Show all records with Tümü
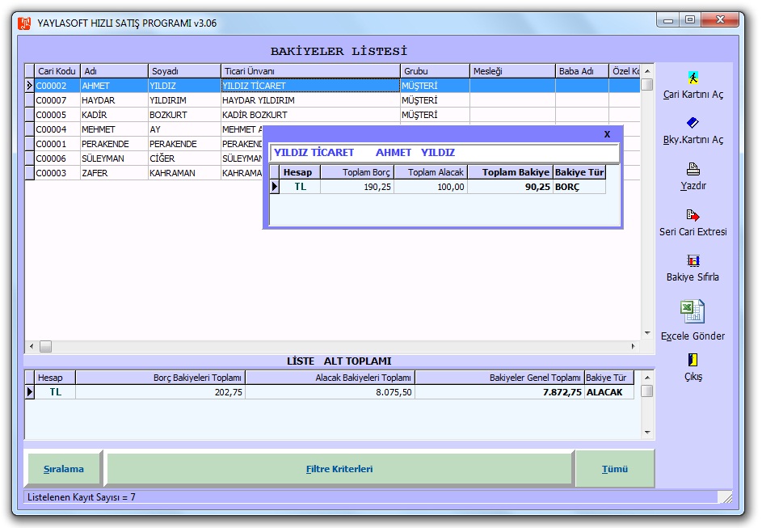The width and height of the screenshot is (762, 528). [x=615, y=469]
